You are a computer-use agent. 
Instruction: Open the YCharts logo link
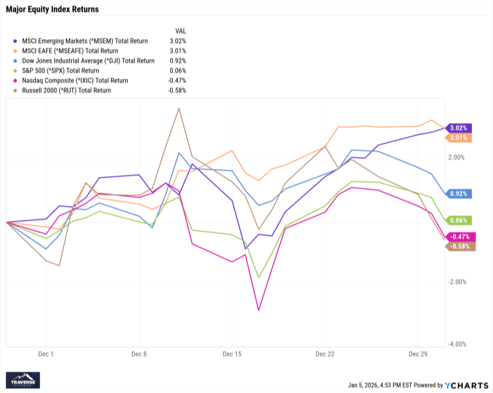(x=467, y=385)
